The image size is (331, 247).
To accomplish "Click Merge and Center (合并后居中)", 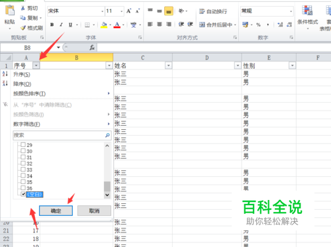I will click(x=216, y=25).
